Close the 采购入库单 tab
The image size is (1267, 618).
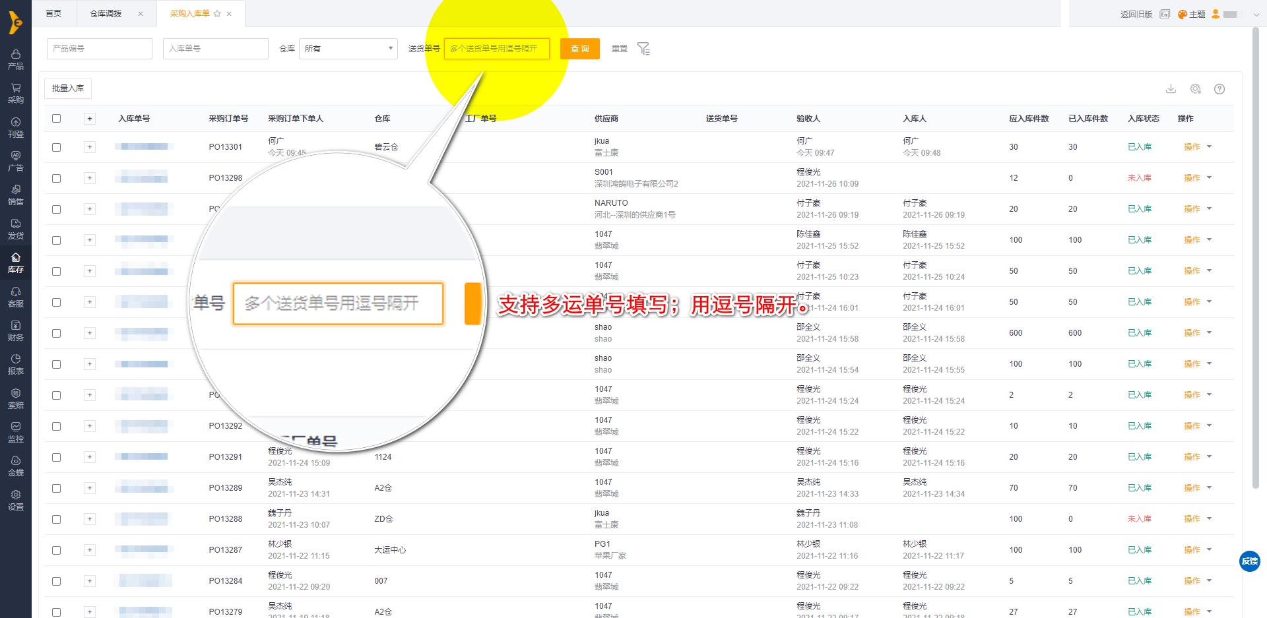tap(229, 14)
